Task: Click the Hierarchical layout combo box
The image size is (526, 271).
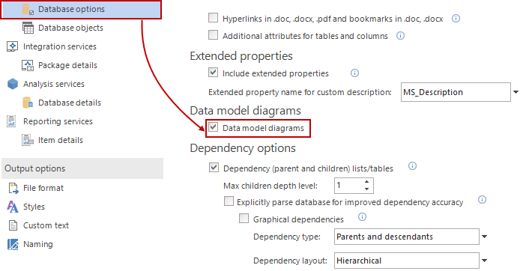Action: point(407,261)
